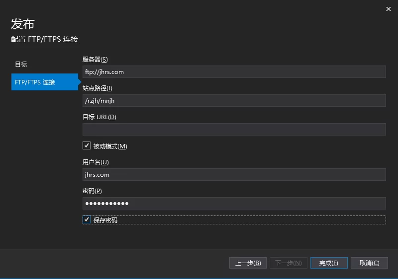Toggle the 保存密码 checkbox
The image size is (398, 279).
(87, 219)
